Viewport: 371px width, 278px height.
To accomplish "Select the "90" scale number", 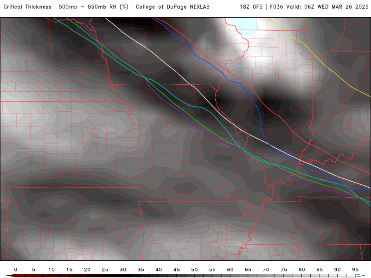I will 338,270.
